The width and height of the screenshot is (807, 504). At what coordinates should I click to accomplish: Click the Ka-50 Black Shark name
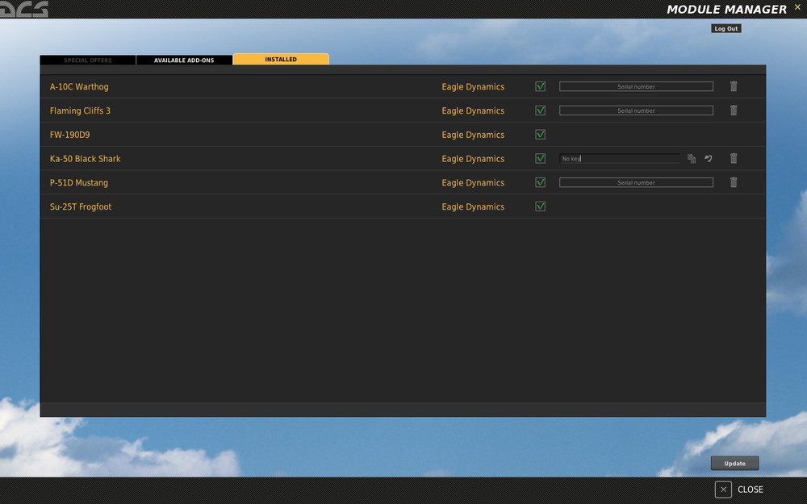pos(85,159)
